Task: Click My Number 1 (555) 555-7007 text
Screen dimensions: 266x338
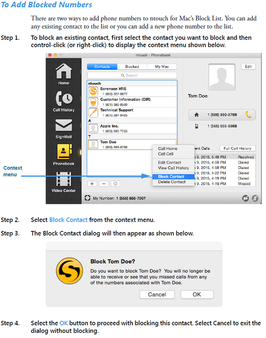Action: [119, 198]
